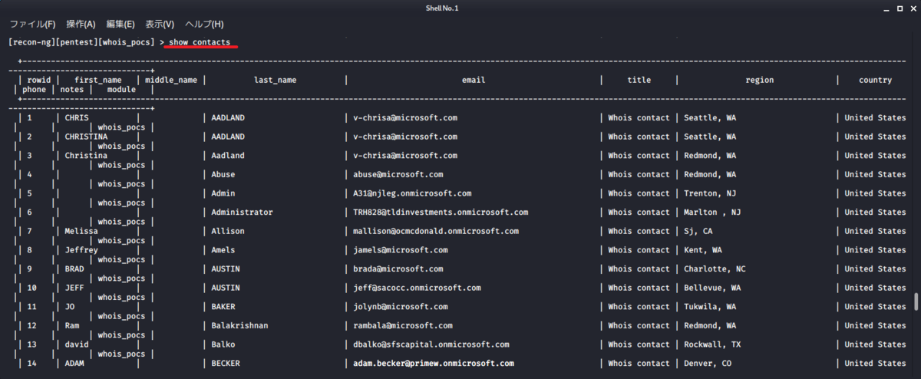This screenshot has width=921, height=379.
Task: Click first name 'CHRISTINA' in row 2
Action: pos(86,137)
